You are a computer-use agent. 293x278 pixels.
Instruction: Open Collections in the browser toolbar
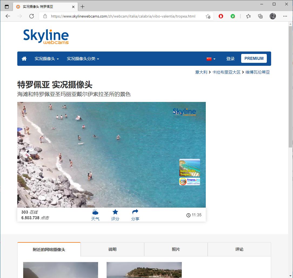260,16
